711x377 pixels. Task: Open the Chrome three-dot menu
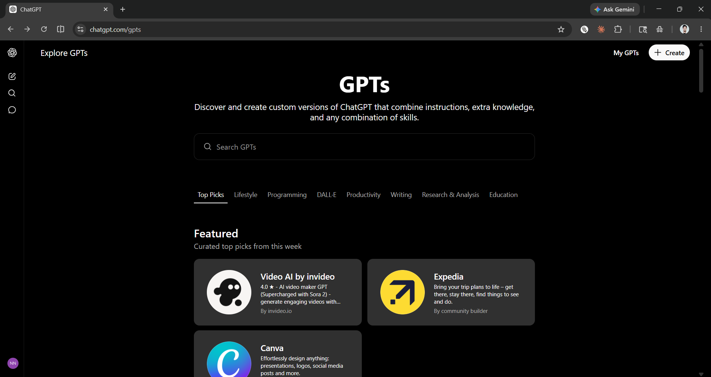pos(701,29)
